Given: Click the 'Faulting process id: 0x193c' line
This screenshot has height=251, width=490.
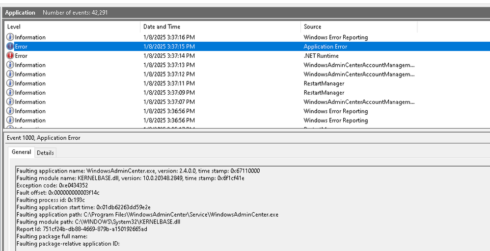Looking at the screenshot, I should 51,200.
